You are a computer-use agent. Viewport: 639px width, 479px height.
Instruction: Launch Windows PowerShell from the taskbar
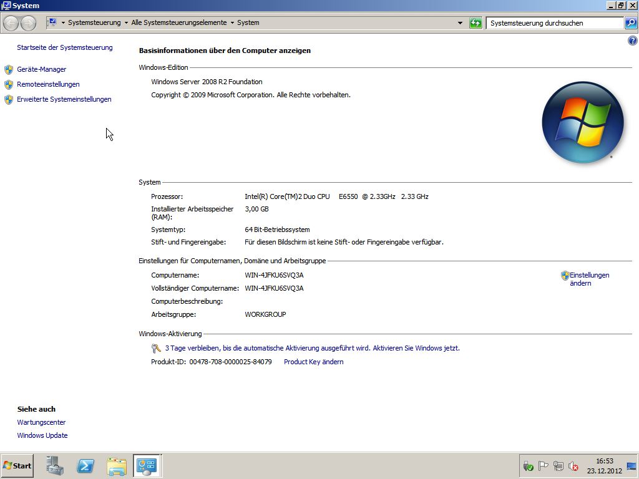85,466
